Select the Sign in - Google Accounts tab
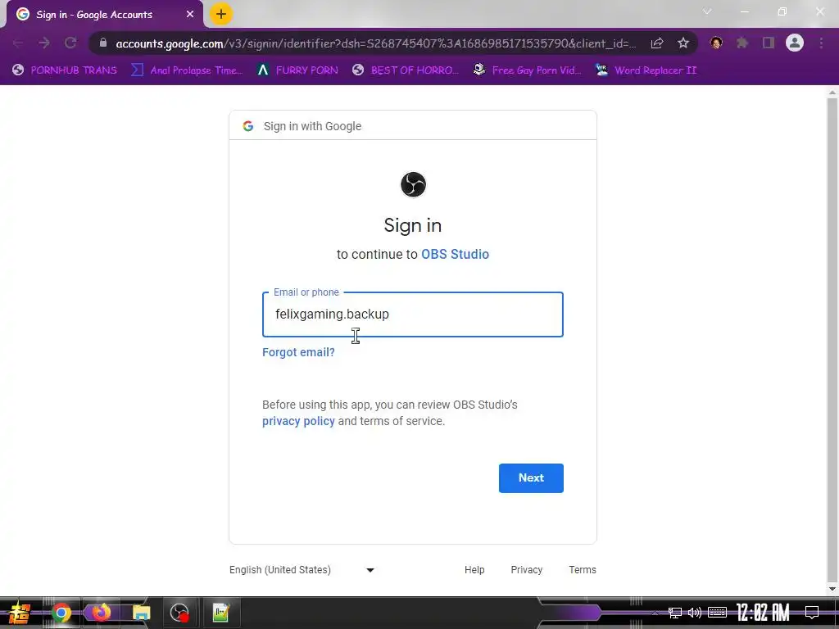 click(x=102, y=15)
